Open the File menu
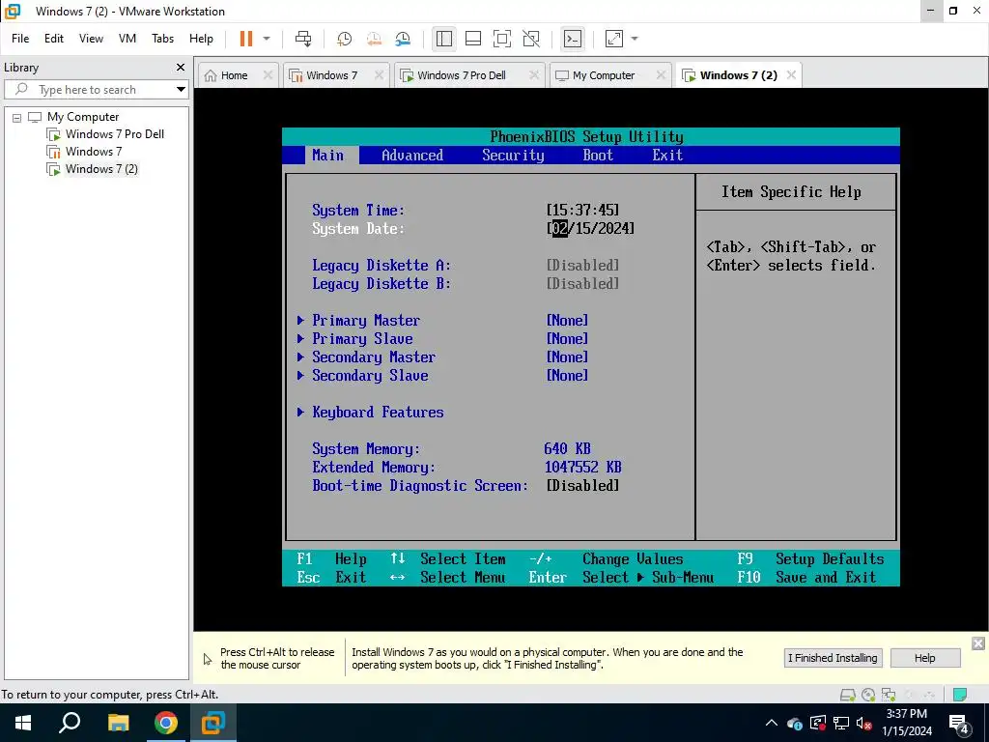This screenshot has width=989, height=742. tap(20, 39)
